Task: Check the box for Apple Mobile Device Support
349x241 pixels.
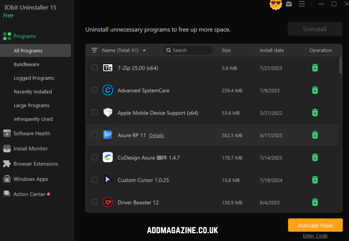Action: [x=94, y=113]
